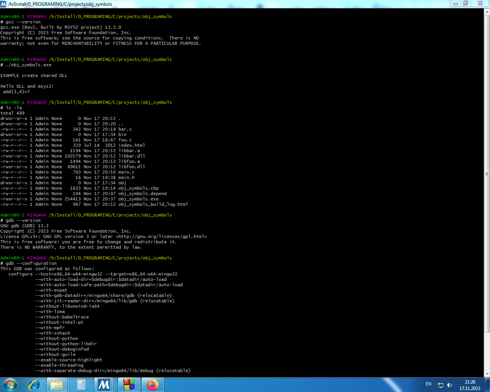The image size is (490, 392).
Task: Click the '--without-intel-pt' option
Action: coord(59,322)
